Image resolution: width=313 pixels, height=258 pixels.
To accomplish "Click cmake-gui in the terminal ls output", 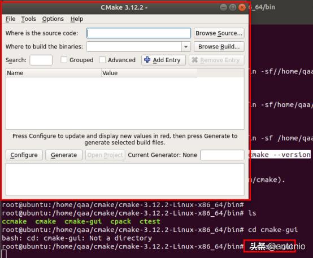I will pyautogui.click(x=83, y=221).
